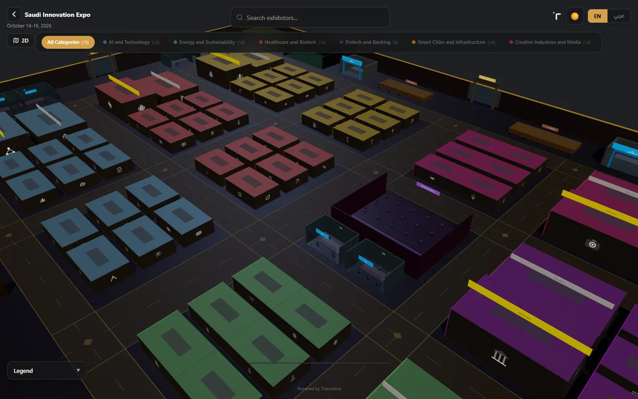Click the medical bandage icon on the red booth
This screenshot has height=399, width=638.
141,108
